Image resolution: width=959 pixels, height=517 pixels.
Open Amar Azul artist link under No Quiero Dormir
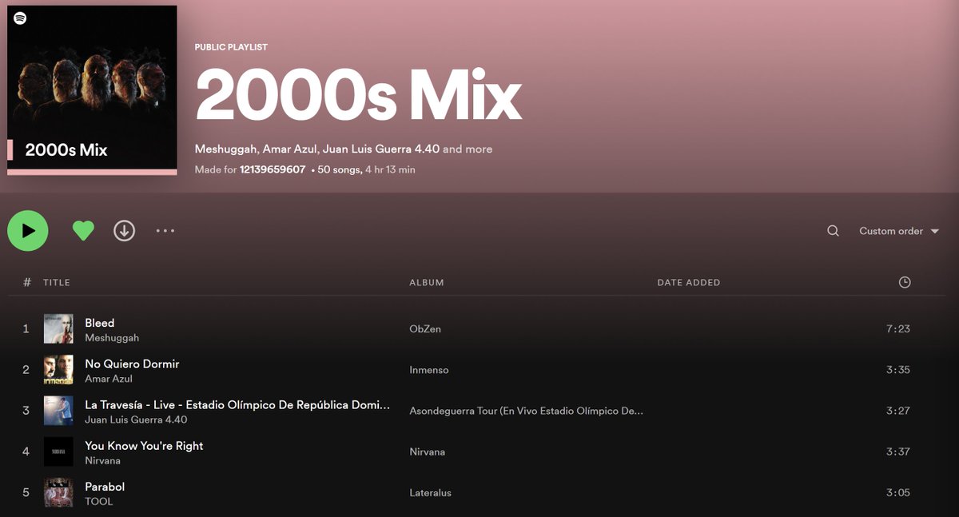(x=109, y=379)
